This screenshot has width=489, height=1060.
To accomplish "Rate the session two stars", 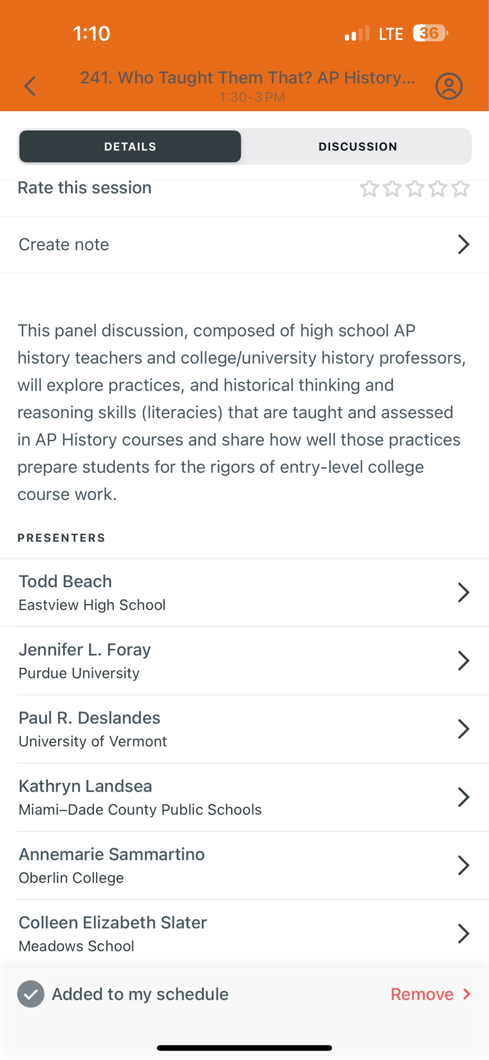I will (x=392, y=188).
